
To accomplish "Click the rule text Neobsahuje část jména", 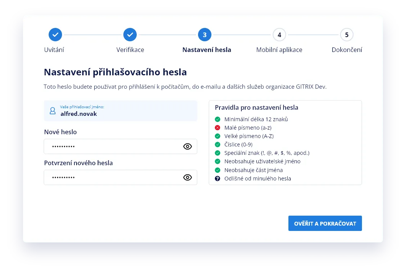I will [254, 170].
